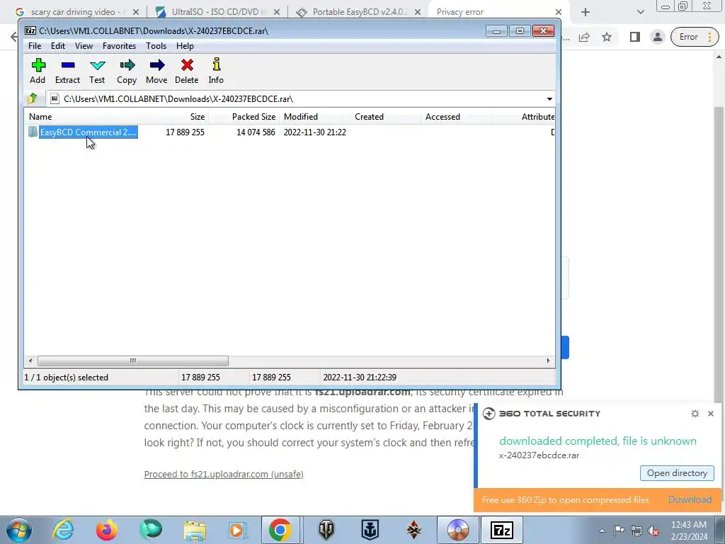Launch World of Tanks taskbar icon
Image resolution: width=725 pixels, height=544 pixels.
(326, 530)
